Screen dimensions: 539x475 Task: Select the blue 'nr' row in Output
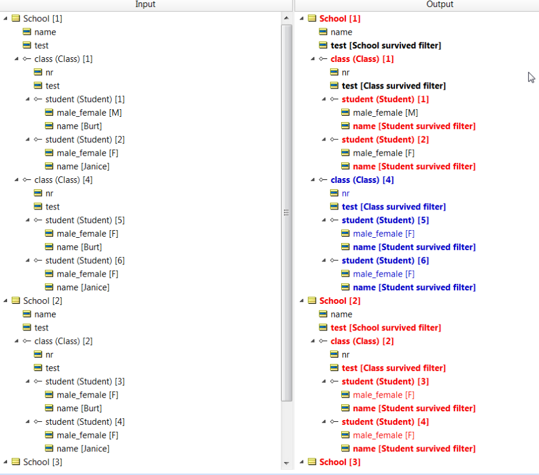pyautogui.click(x=345, y=194)
